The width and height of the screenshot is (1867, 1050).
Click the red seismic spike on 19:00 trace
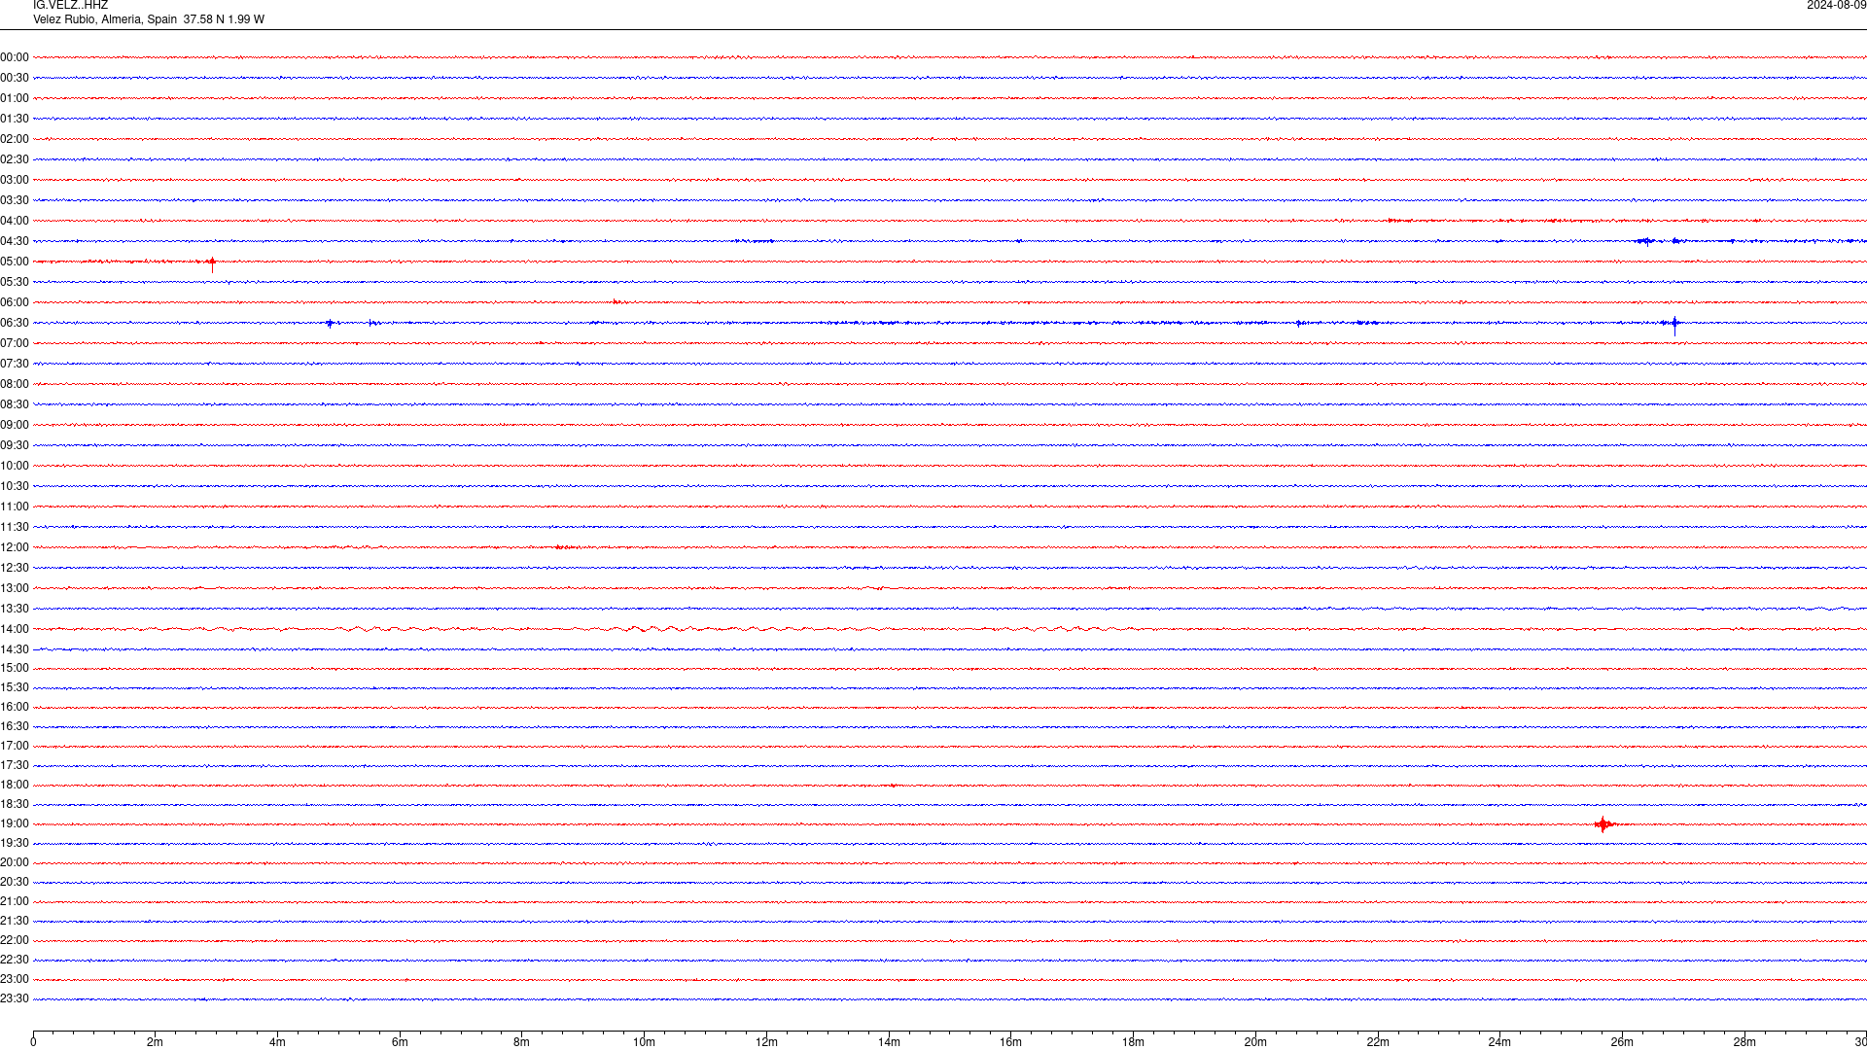coord(1603,824)
